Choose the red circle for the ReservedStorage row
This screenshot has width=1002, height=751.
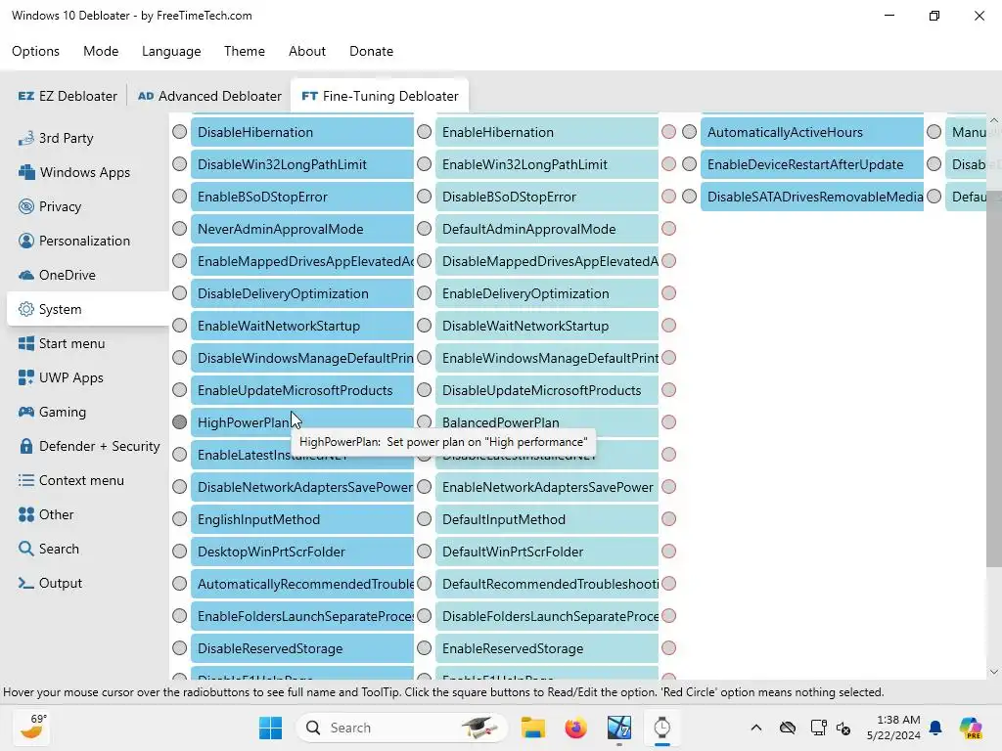click(669, 648)
